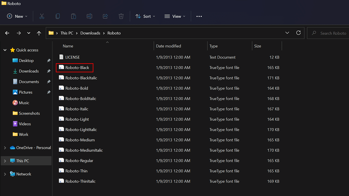Viewport: 349px width, 196px height.
Task: Select the Roboto-Regular font file
Action: pyautogui.click(x=79, y=161)
